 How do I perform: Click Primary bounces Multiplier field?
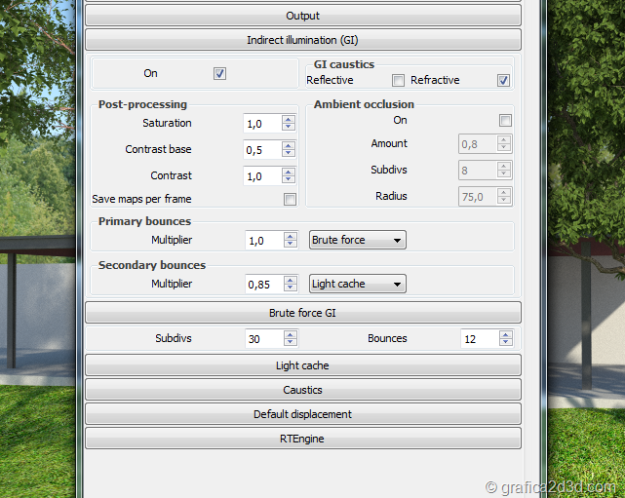tap(261, 240)
